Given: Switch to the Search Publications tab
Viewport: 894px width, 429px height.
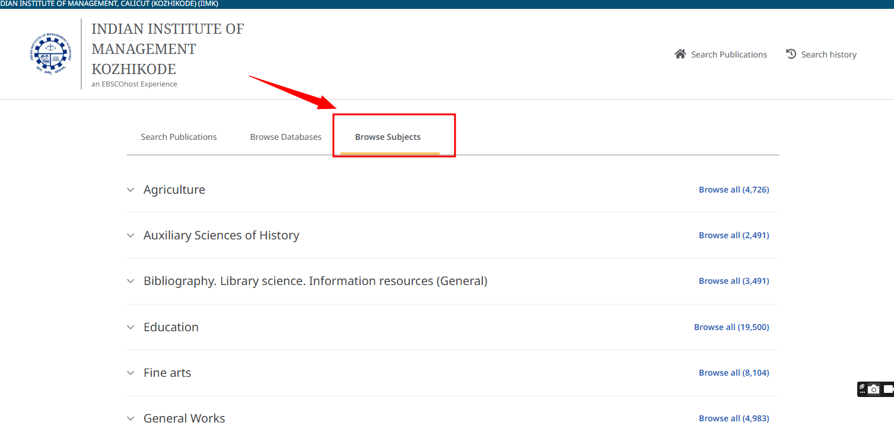Looking at the screenshot, I should 179,137.
